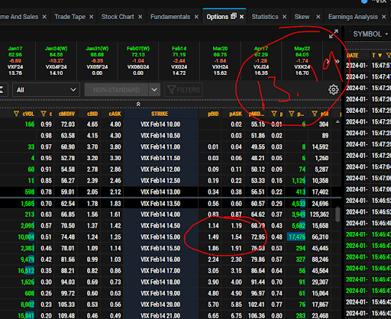Sort by the cASK column header
391x319 pixels.
[115, 114]
